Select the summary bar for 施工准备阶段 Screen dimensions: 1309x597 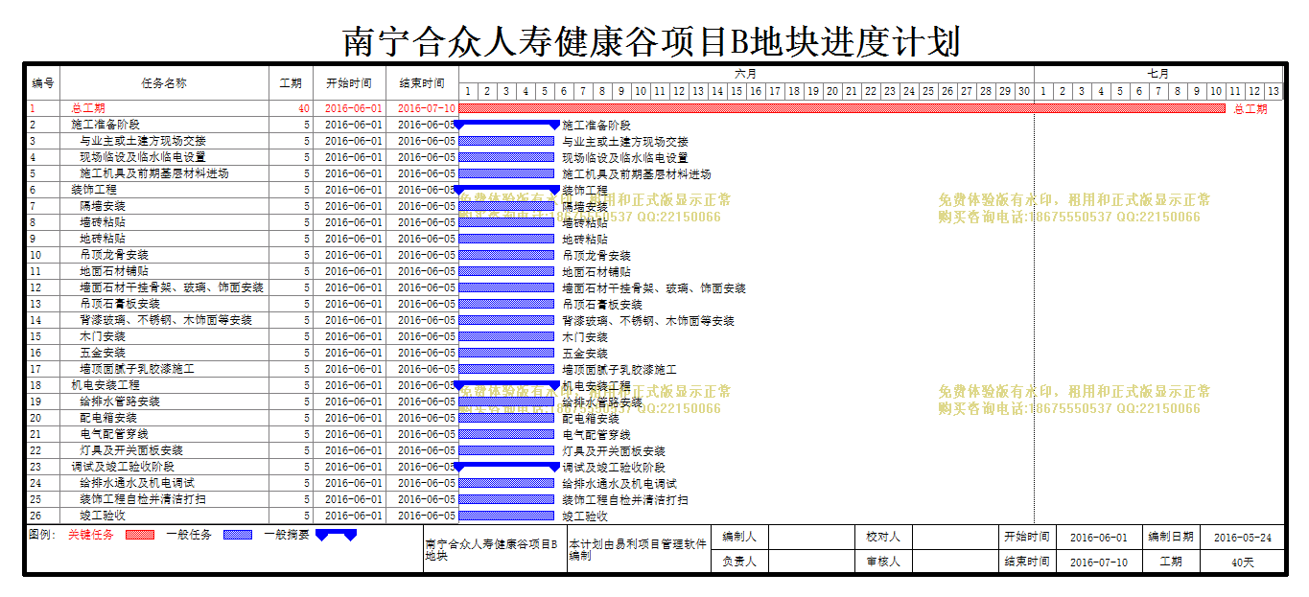pos(506,125)
